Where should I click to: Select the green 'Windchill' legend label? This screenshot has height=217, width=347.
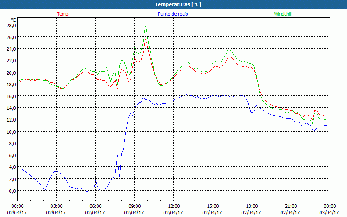coord(283,14)
